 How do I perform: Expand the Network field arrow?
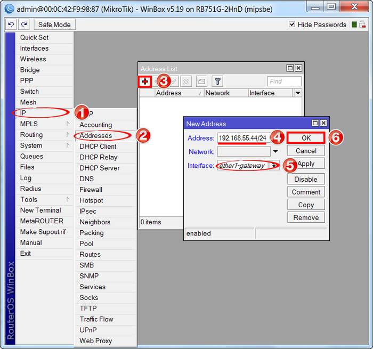point(275,152)
